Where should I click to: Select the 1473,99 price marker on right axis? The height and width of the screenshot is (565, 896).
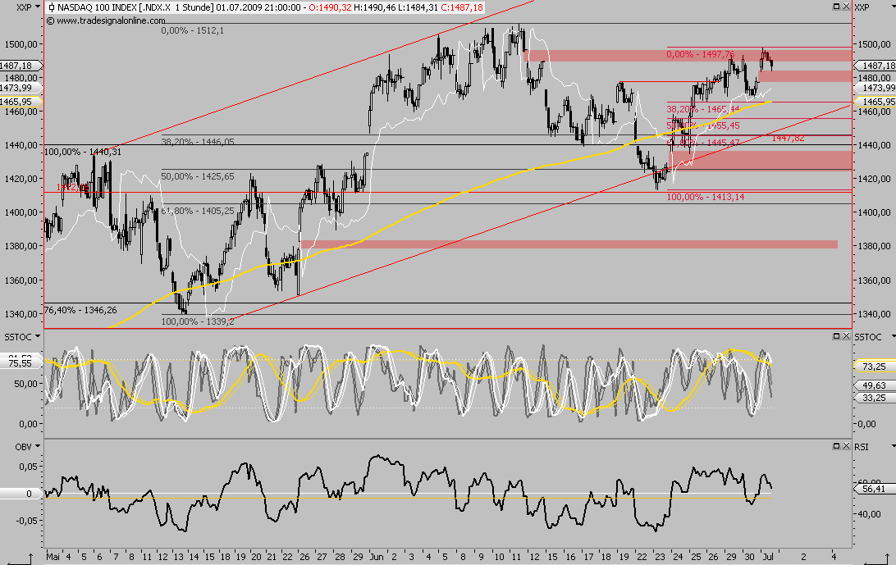(x=875, y=88)
